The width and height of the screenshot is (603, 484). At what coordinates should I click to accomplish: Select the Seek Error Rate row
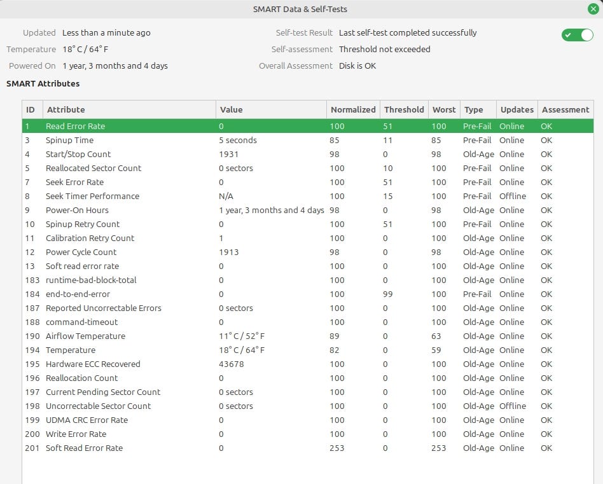click(308, 183)
